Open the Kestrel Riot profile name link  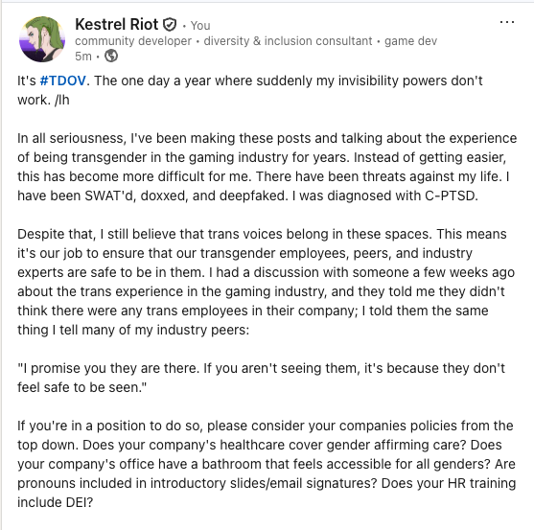(116, 25)
